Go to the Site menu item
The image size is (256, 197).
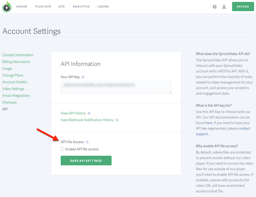[x=61, y=6]
